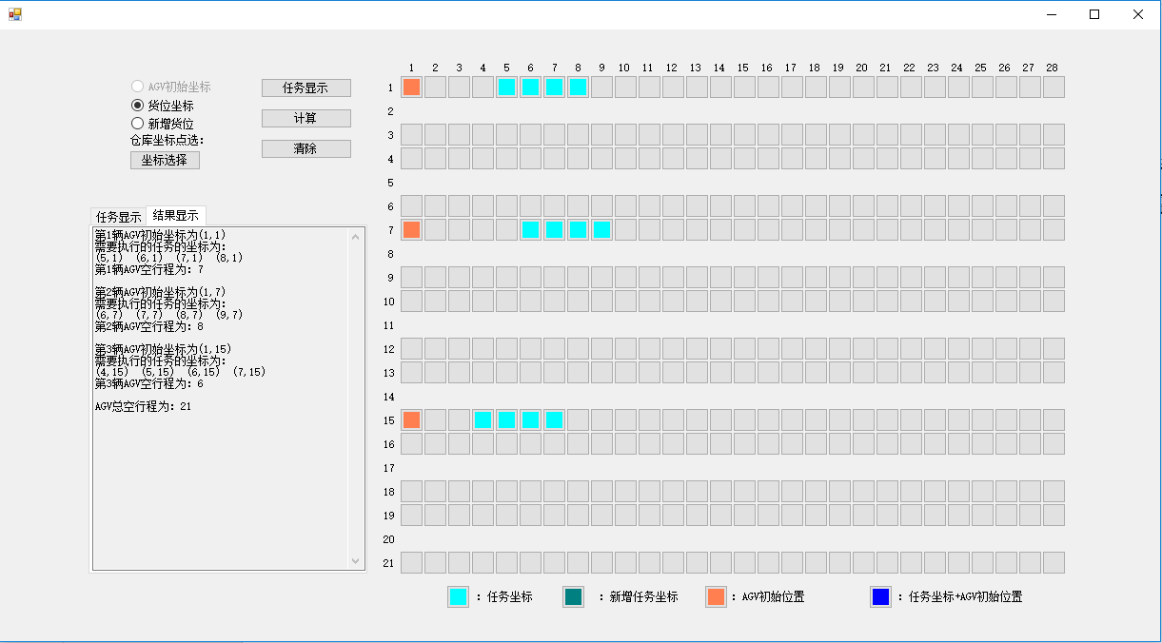This screenshot has width=1162, height=643.
Task: Click empty grid cell at column 10, row 13
Action: (625, 372)
